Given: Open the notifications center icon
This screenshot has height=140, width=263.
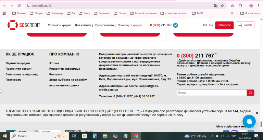Looking at the screenshot, I should [x=256, y=136].
